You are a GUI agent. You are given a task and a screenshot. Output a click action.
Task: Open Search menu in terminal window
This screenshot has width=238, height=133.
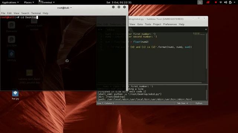[x=25, y=13]
